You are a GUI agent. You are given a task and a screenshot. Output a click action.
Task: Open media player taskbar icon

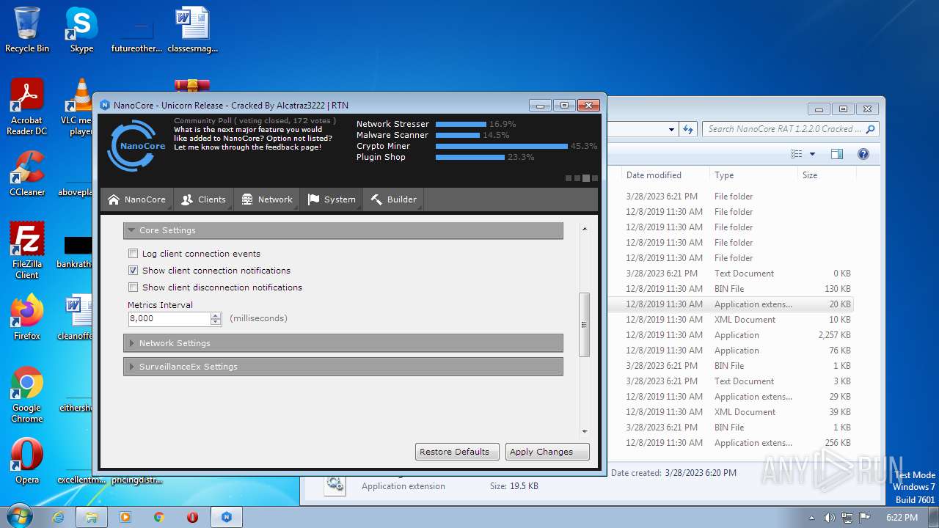125,517
